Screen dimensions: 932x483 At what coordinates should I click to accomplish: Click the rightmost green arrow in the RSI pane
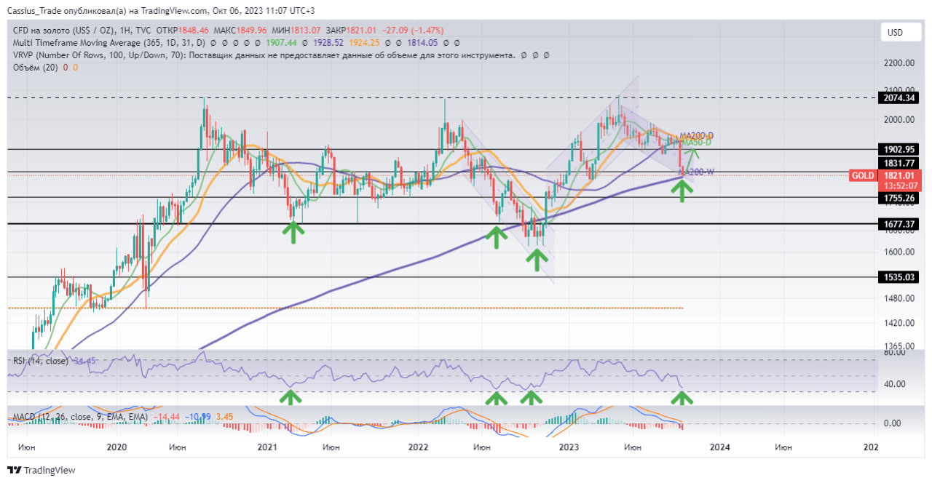click(682, 397)
